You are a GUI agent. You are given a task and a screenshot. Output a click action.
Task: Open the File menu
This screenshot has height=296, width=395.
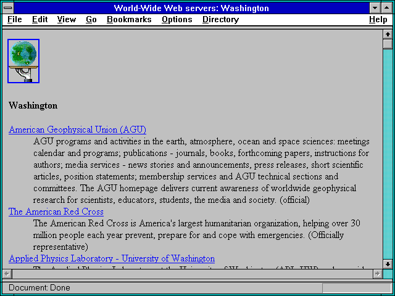15,20
